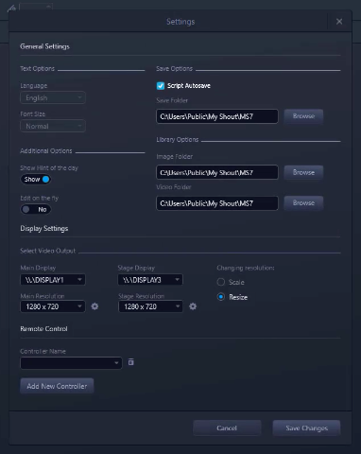361x454 pixels.
Task: Delete controller using trash icon
Action: (131, 362)
